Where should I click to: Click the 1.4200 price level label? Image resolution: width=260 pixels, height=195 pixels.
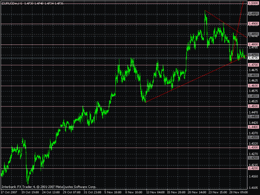tap(253, 168)
